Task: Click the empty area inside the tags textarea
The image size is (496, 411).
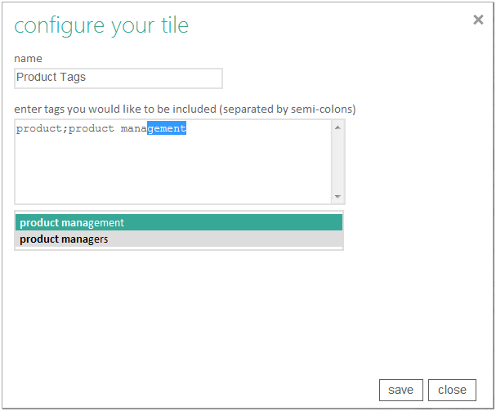Action: click(x=172, y=172)
